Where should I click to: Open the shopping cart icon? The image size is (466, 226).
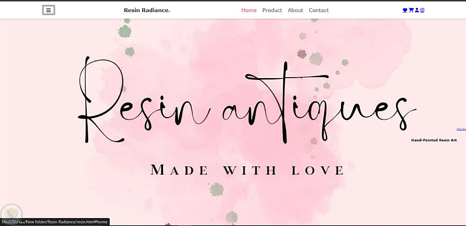(411, 10)
